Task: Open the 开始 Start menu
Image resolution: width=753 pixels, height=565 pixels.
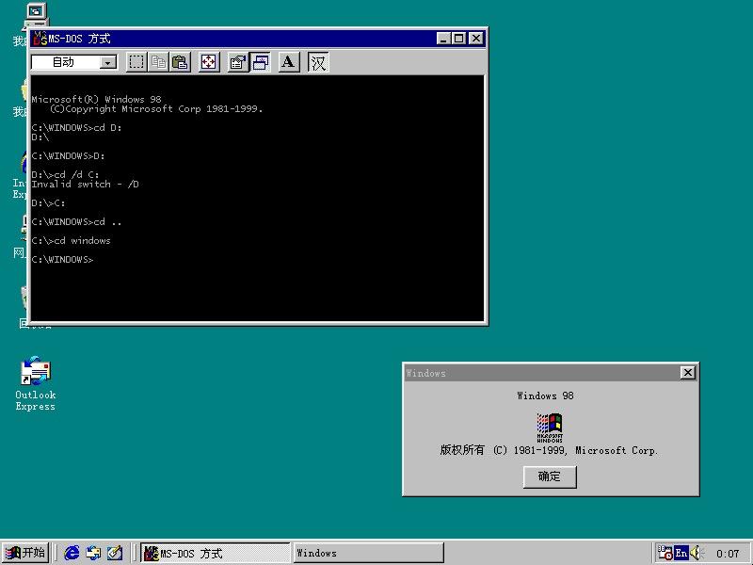Action: click(25, 553)
